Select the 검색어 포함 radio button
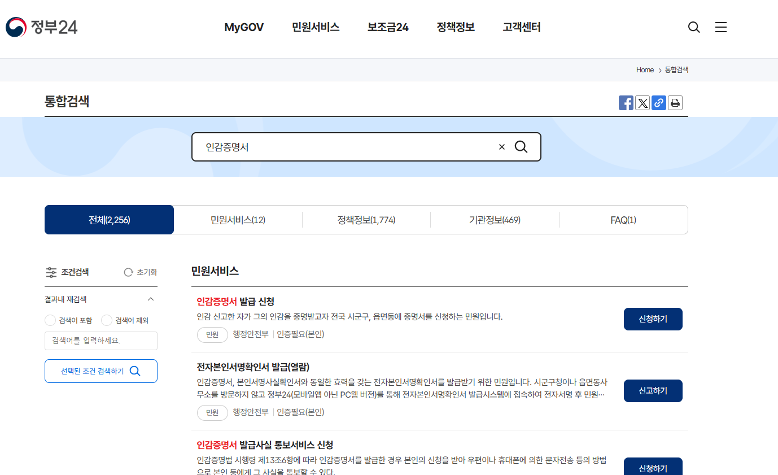 click(50, 320)
